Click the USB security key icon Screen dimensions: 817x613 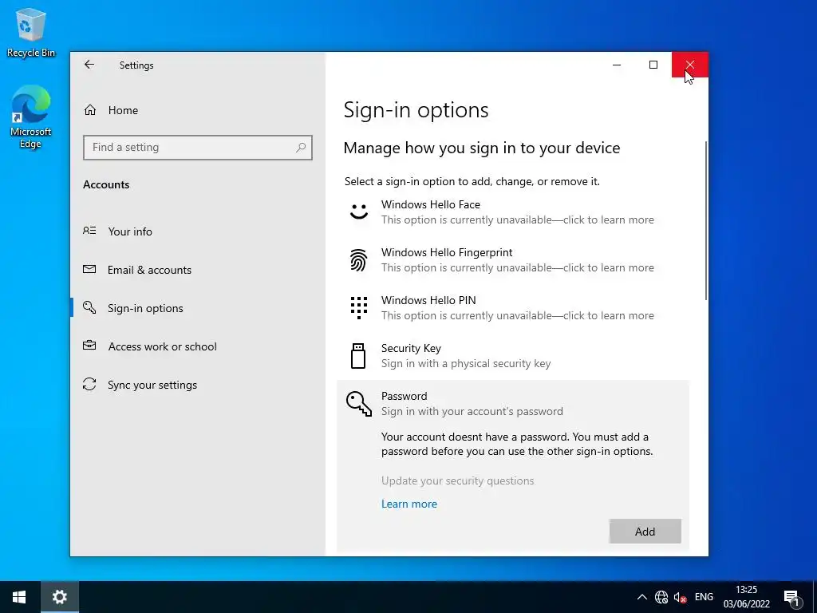[358, 356]
